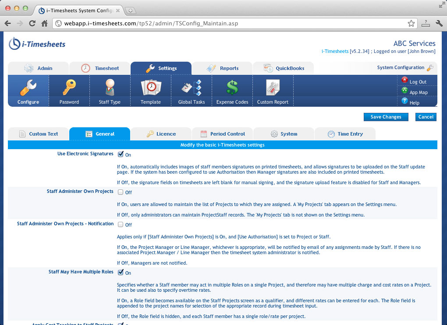Select the General sub-tab

[x=100, y=134]
